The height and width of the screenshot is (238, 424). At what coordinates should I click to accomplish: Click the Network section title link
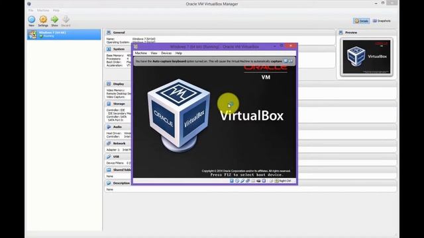[119, 143]
